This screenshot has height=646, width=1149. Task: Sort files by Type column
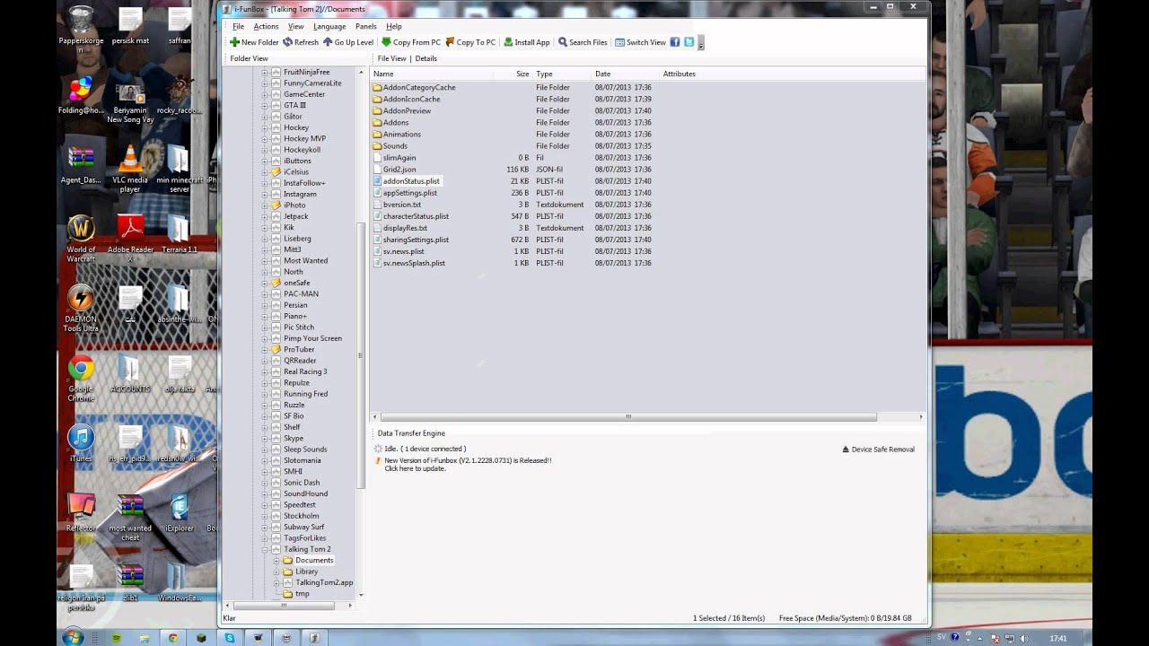point(562,74)
